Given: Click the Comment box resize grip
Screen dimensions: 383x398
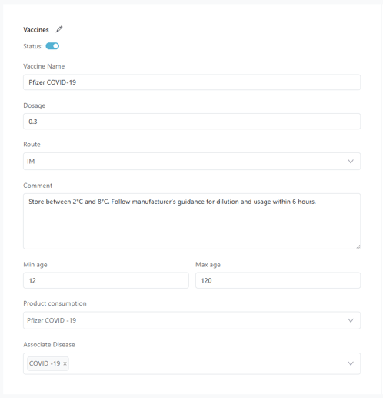Looking at the screenshot, I should (358, 246).
